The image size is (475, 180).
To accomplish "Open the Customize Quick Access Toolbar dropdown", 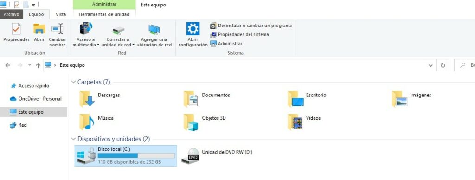I will pyautogui.click(x=33, y=5).
